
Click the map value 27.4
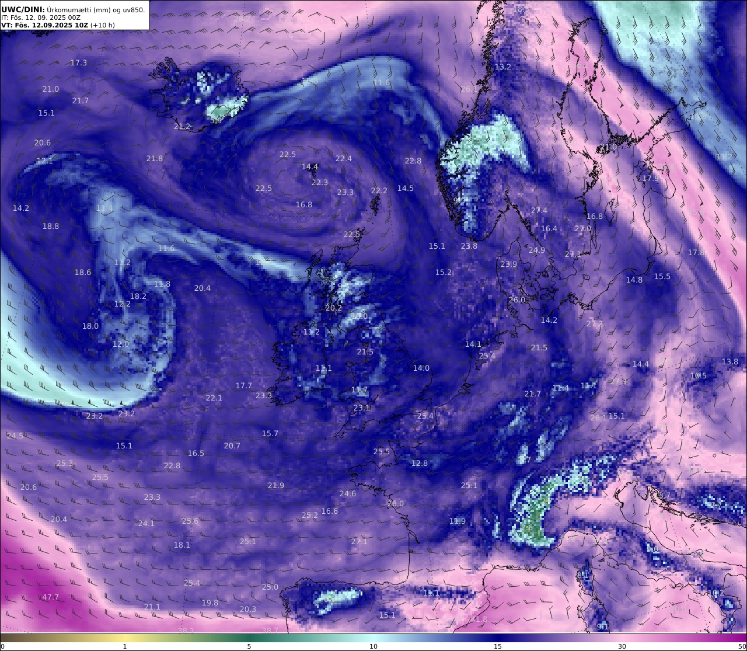pyautogui.click(x=539, y=210)
